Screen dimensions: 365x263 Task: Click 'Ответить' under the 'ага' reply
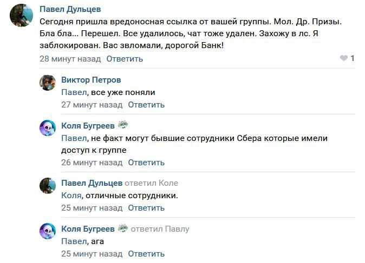pos(146,253)
